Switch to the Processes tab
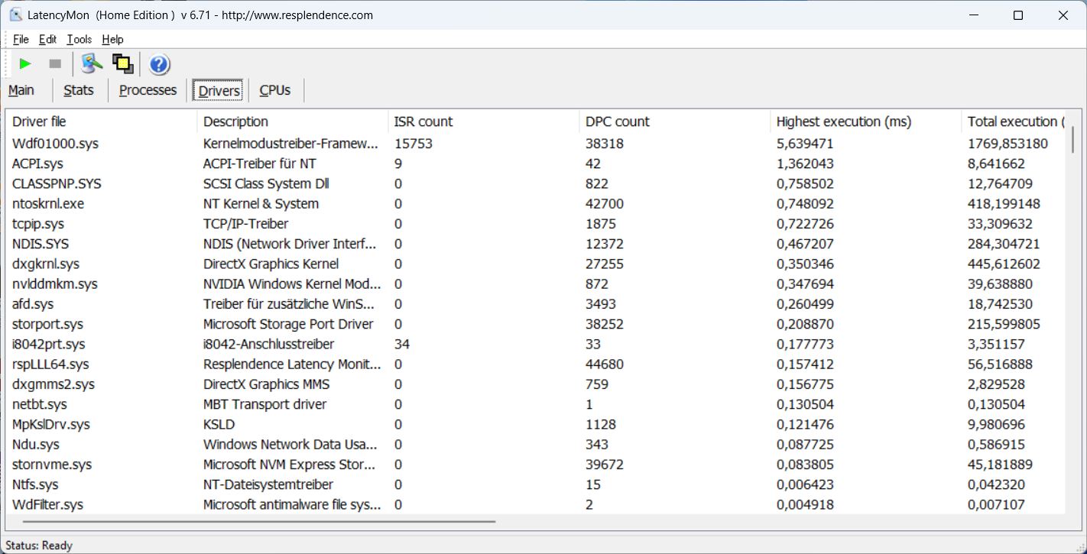1087x554 pixels. (x=148, y=90)
